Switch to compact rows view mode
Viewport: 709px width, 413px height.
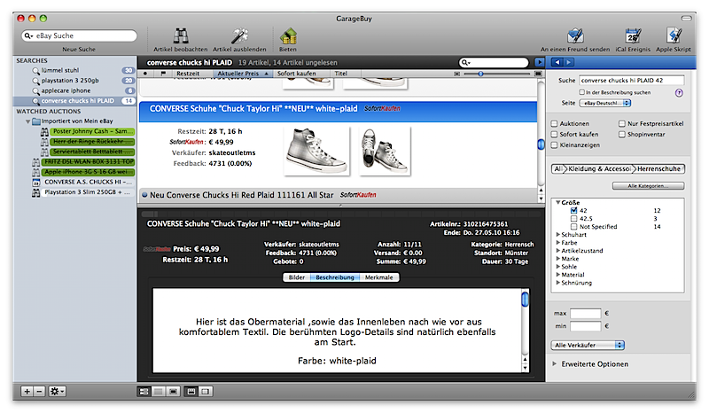pos(159,392)
